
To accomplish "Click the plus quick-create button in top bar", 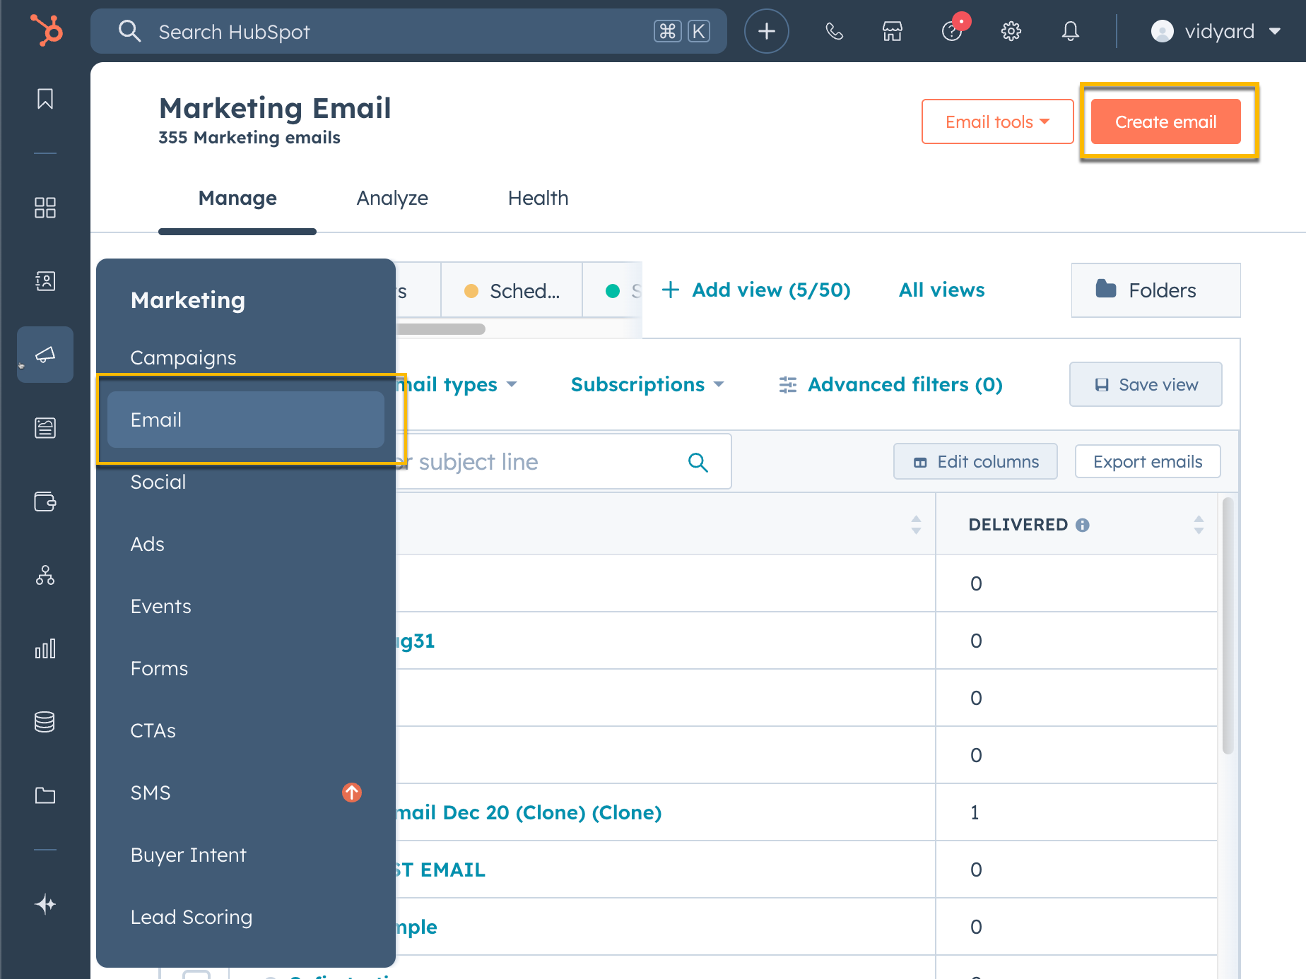I will click(767, 31).
